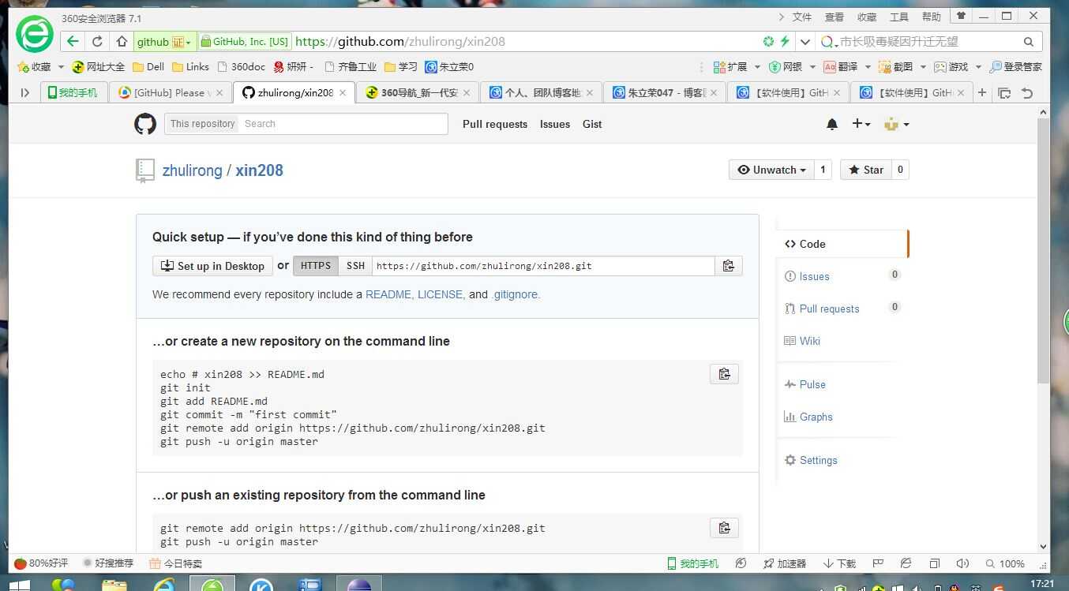Open the browser home page icon
Viewport: 1069px width, 591px height.
(x=122, y=42)
